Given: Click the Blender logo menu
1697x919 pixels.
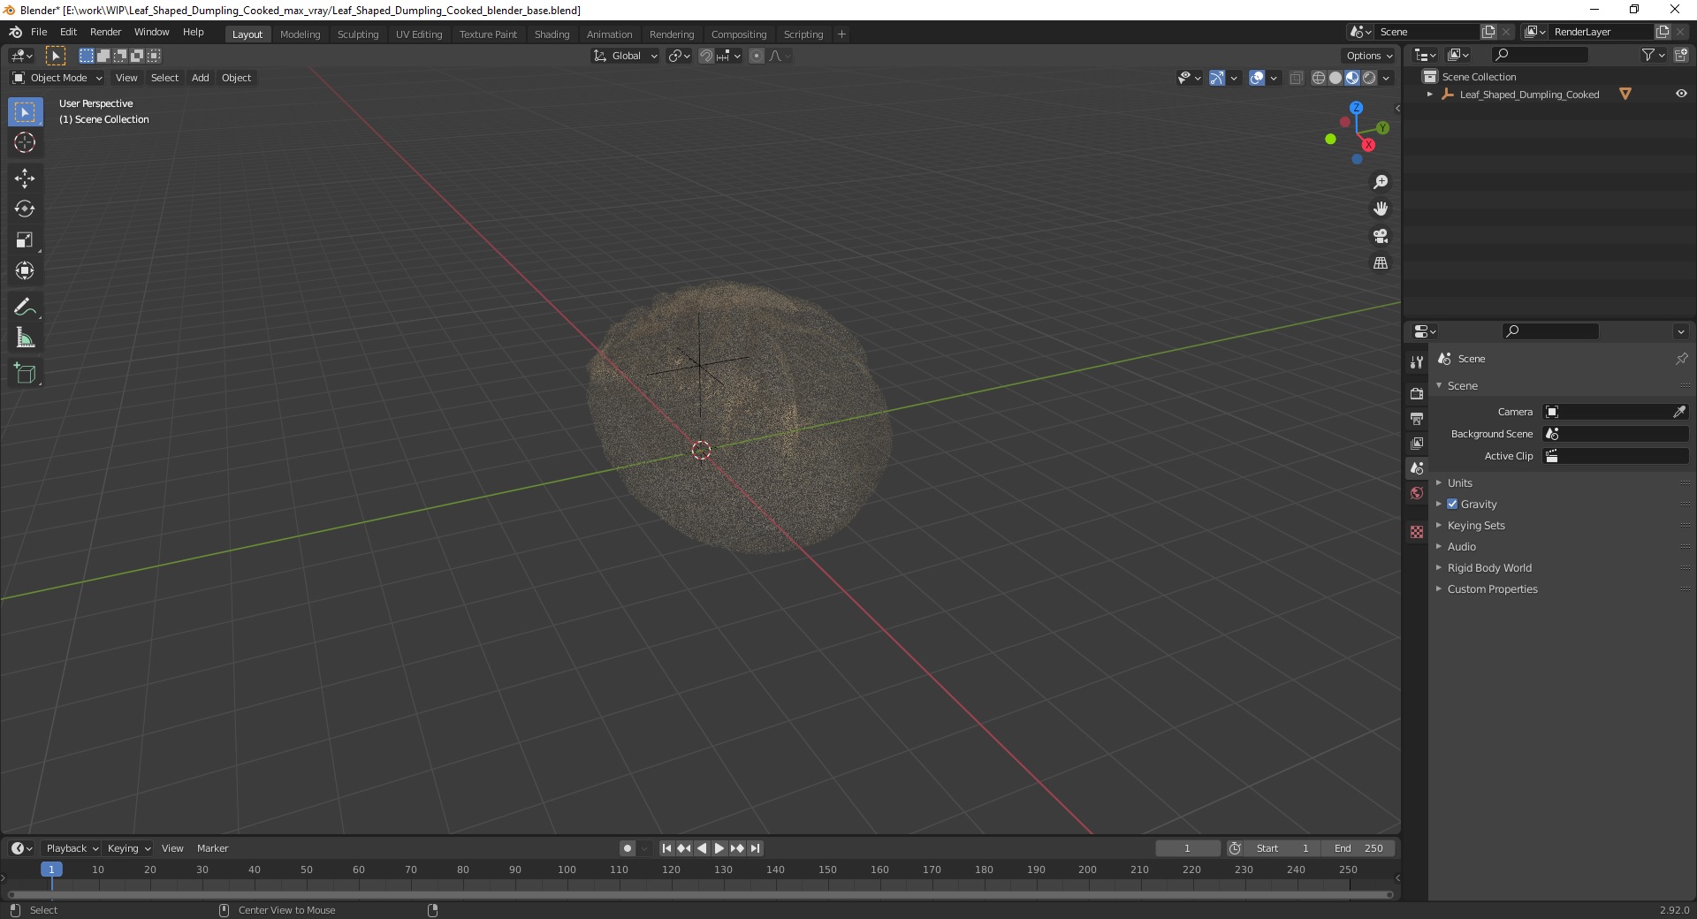Looking at the screenshot, I should coord(15,32).
